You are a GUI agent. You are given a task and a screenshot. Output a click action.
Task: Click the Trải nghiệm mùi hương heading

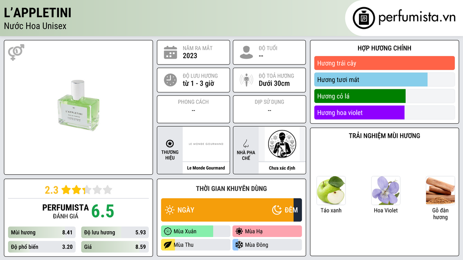[384, 136]
